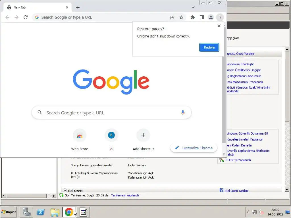Bookmark this tab with the star icon
The width and height of the screenshot is (291, 218).
coord(181,17)
